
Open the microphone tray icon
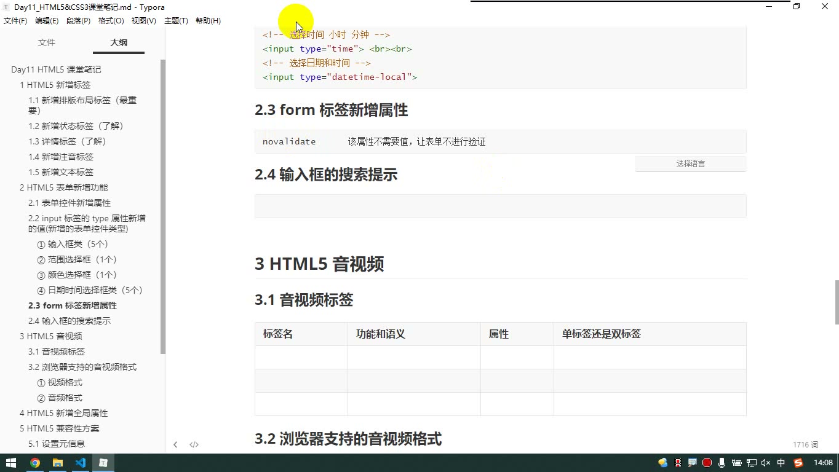[x=722, y=463]
